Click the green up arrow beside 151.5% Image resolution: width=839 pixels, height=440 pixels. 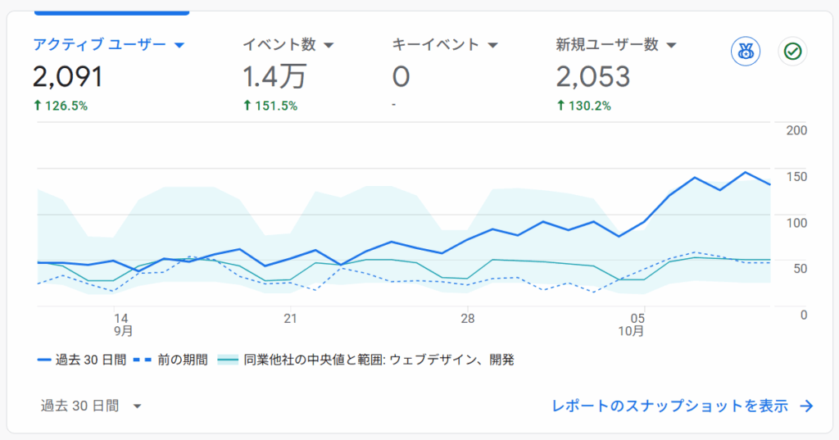(247, 106)
